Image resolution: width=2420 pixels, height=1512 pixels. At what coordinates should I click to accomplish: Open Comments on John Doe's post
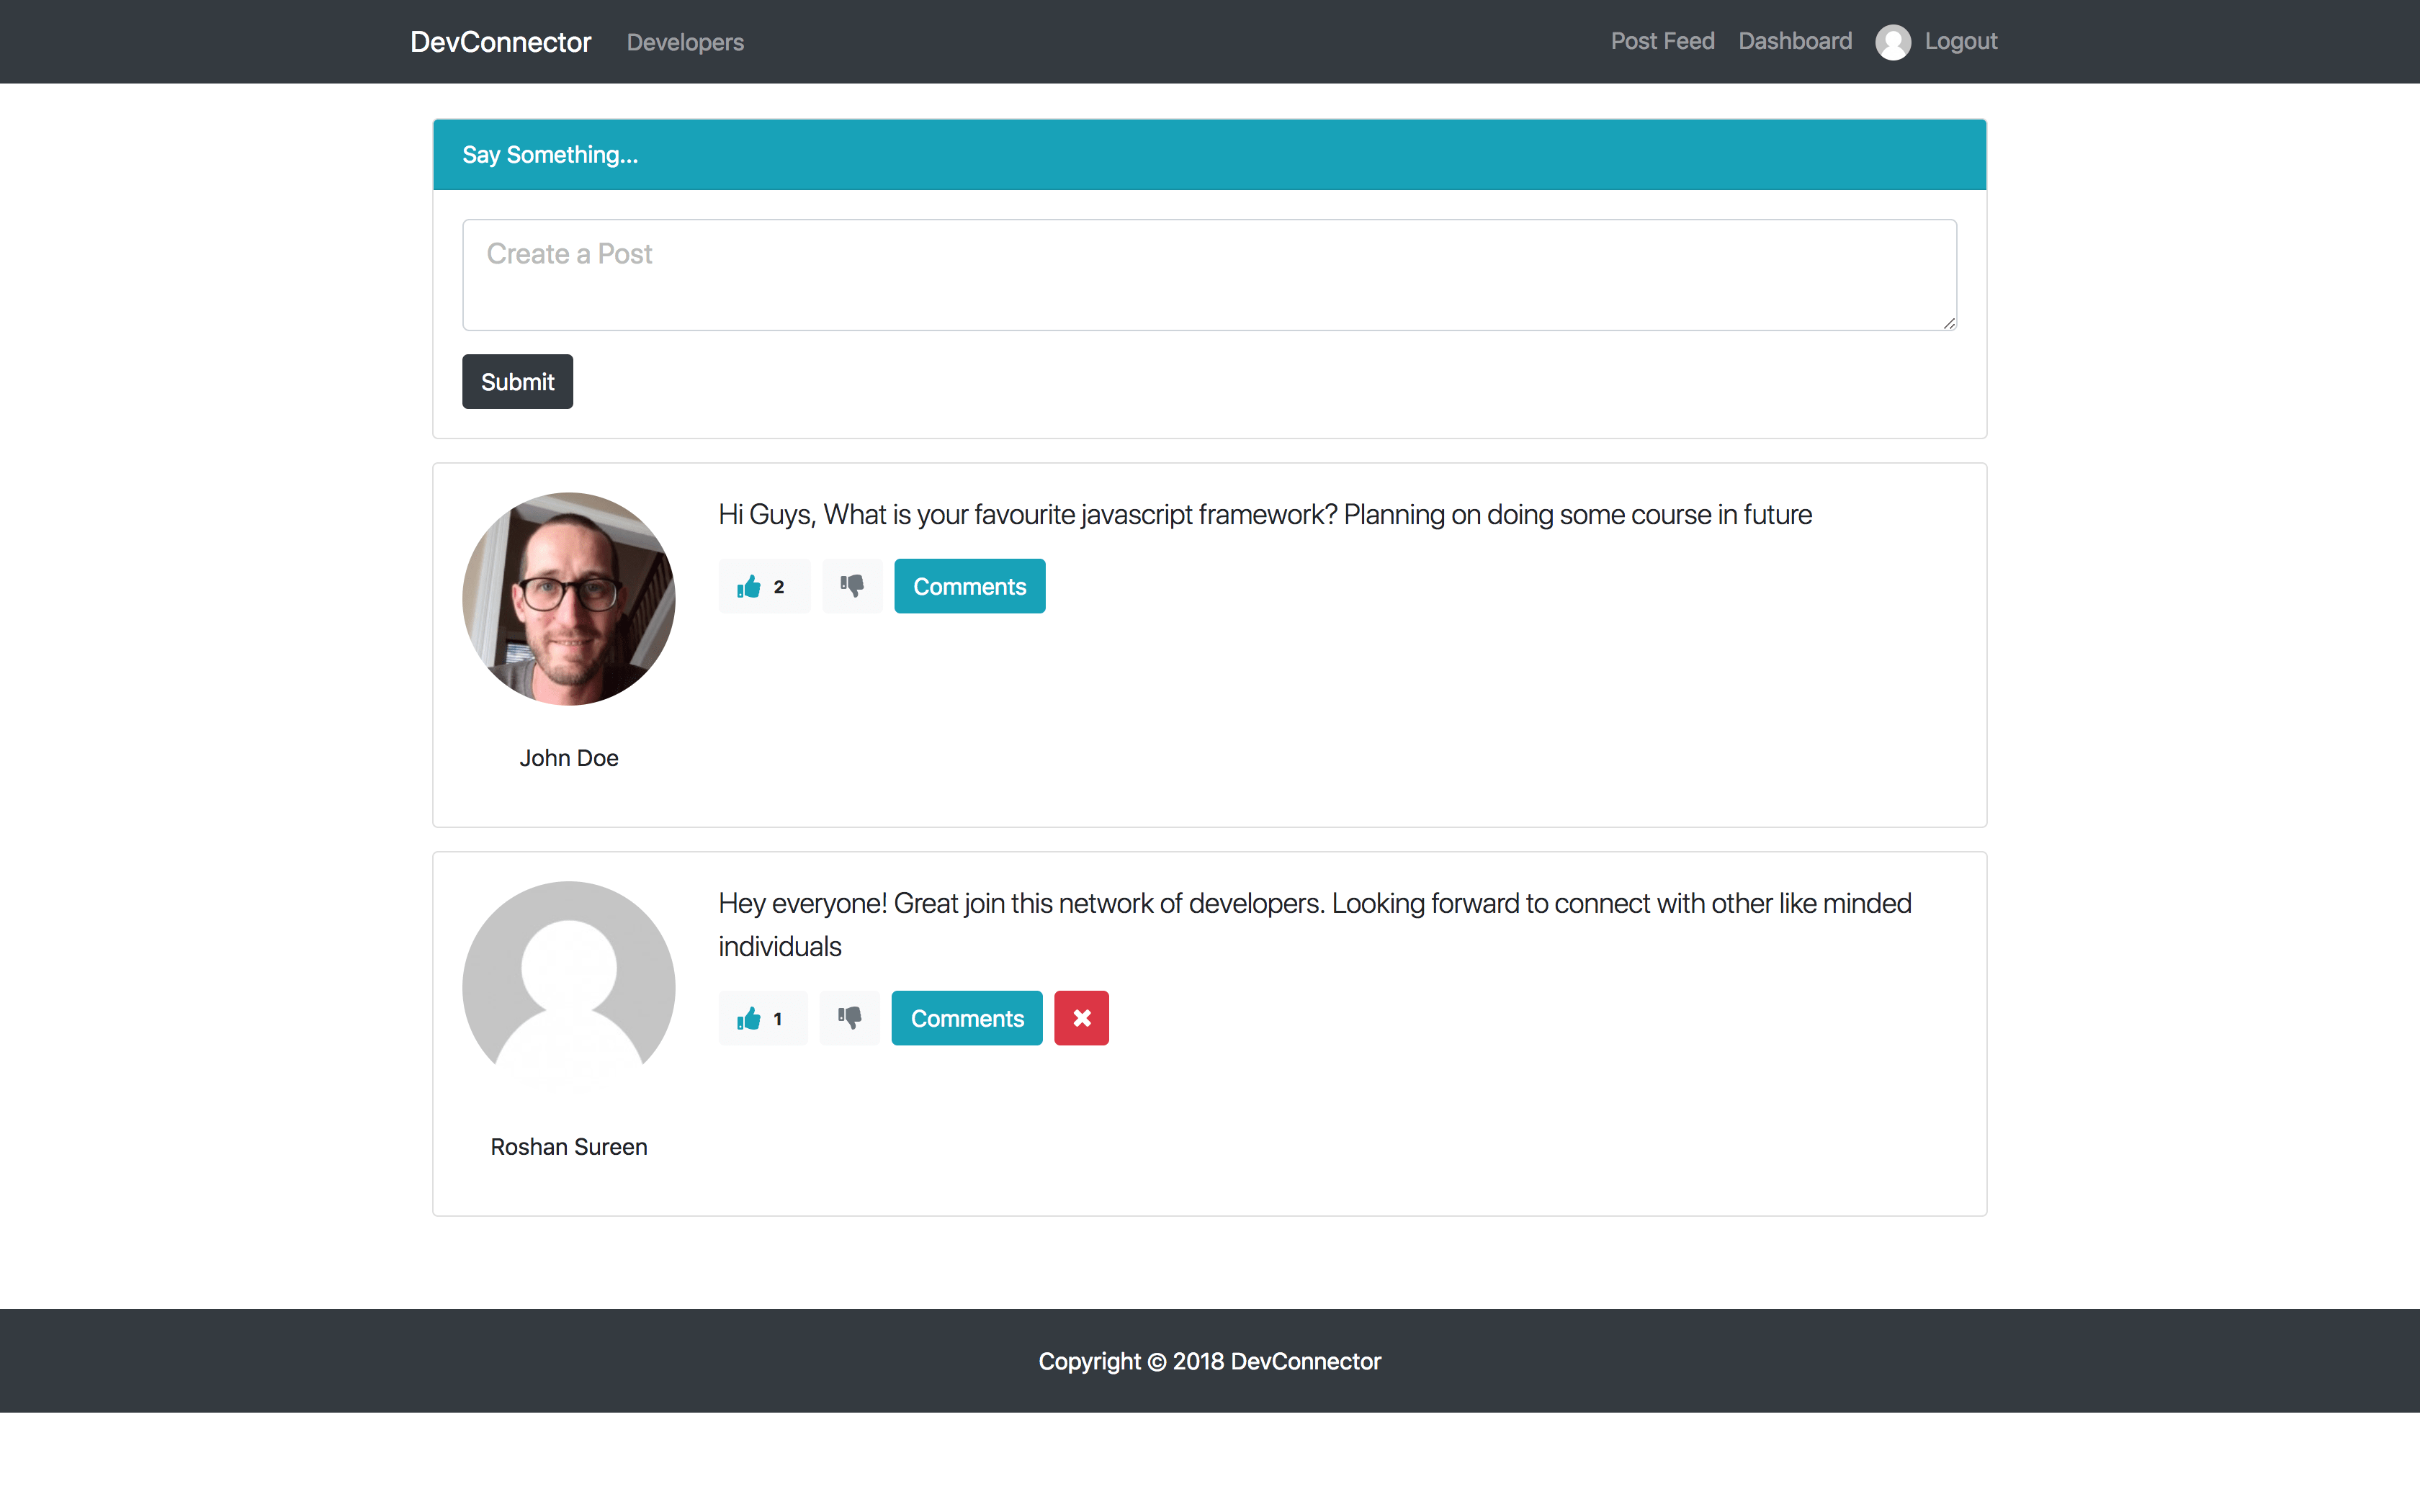969,586
